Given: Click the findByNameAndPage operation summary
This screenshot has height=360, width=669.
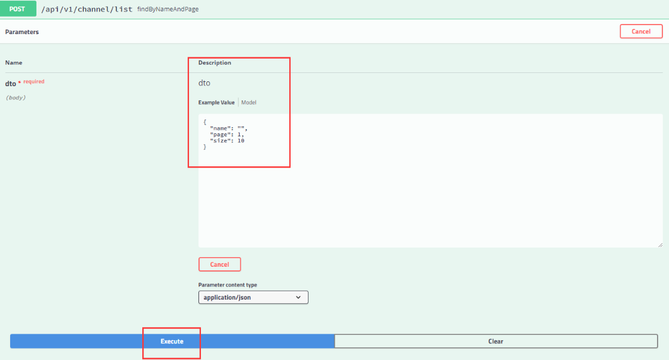Looking at the screenshot, I should [167, 9].
